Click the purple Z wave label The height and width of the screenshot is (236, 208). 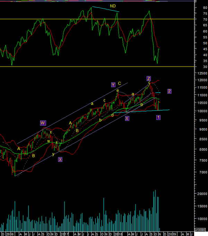tap(148, 78)
